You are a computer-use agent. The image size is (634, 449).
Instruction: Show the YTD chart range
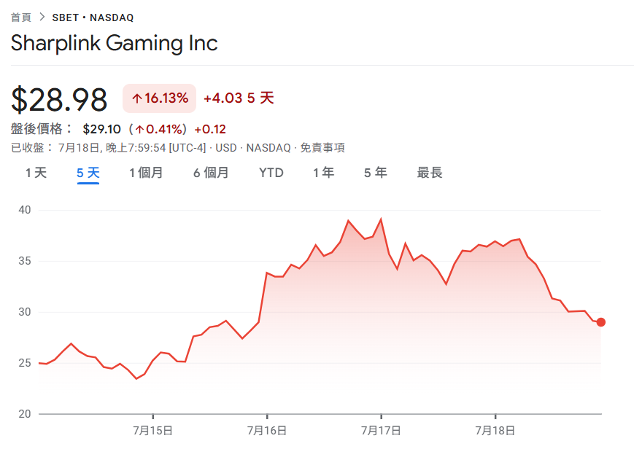coord(271,173)
